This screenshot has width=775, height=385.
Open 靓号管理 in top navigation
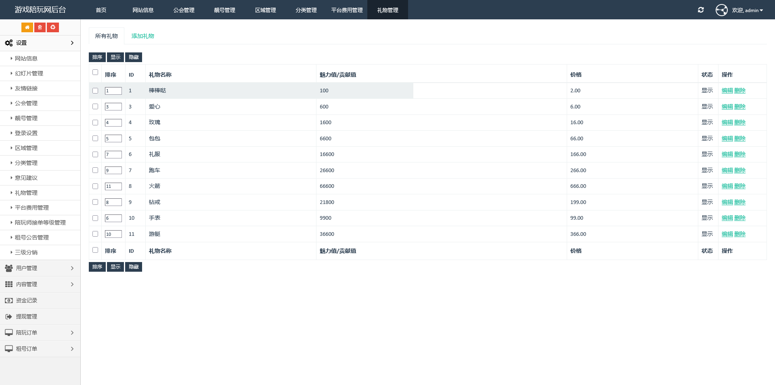225,10
